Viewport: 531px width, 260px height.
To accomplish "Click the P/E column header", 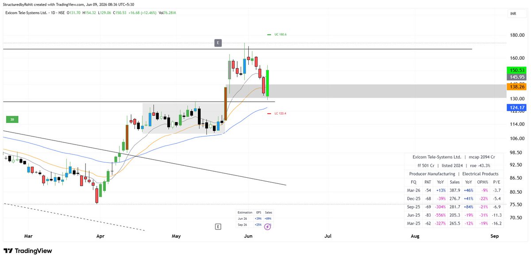I will coord(496,182).
